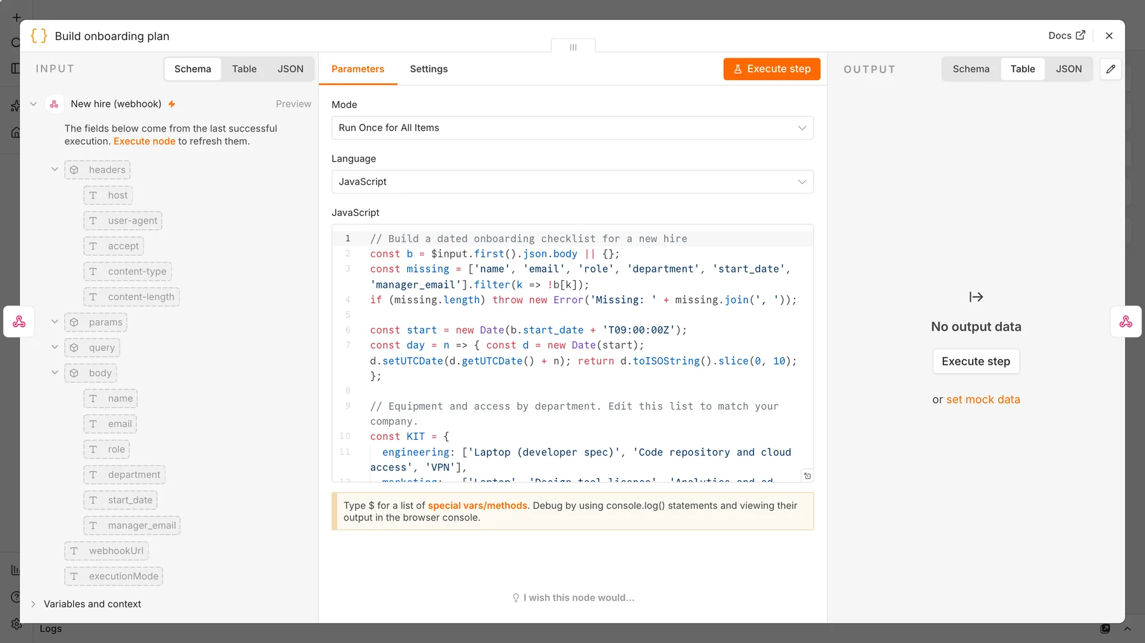Viewport: 1145px width, 643px height.
Task: Click the plus icon in background sidebar
Action: point(17,18)
